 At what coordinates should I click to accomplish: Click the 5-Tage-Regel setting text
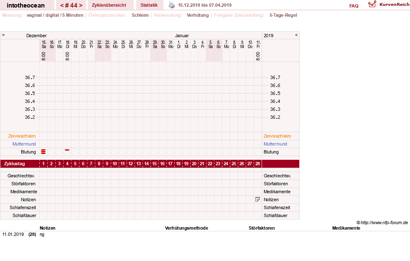tap(283, 15)
